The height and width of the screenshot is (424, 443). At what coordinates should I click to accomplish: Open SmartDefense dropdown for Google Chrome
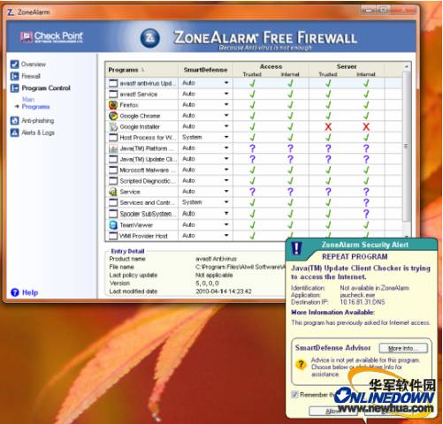[x=226, y=116]
